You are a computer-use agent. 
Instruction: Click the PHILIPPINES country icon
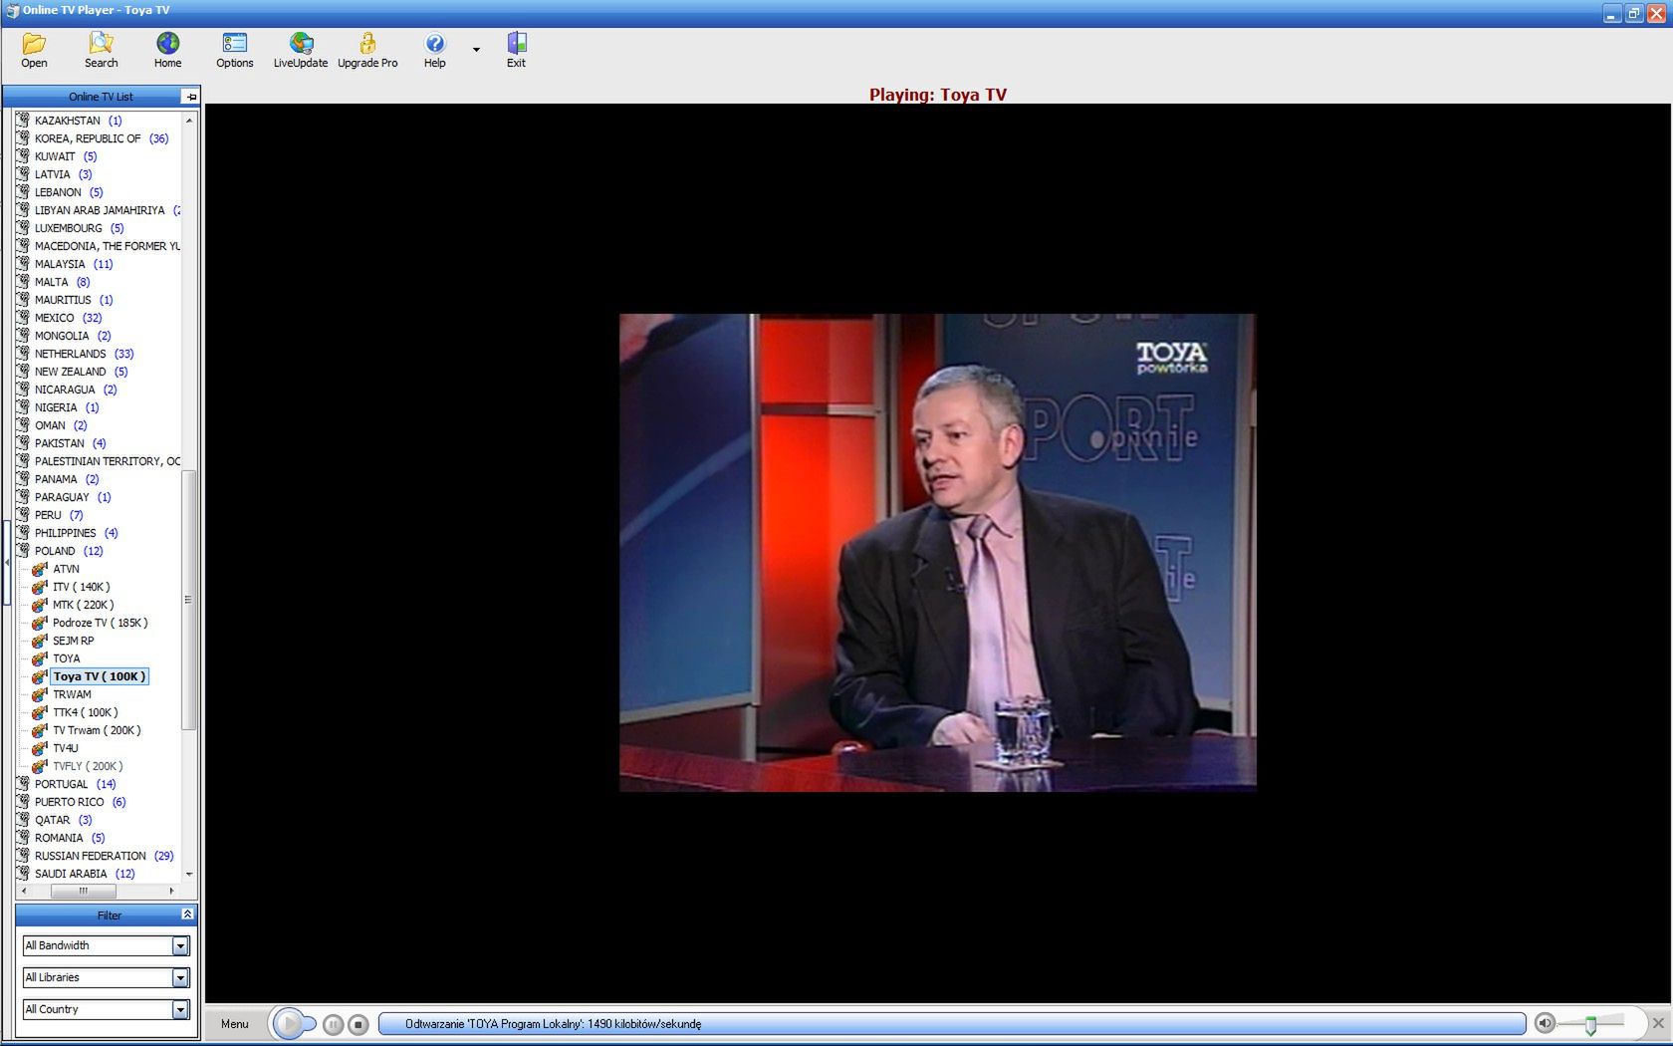pyautogui.click(x=23, y=533)
